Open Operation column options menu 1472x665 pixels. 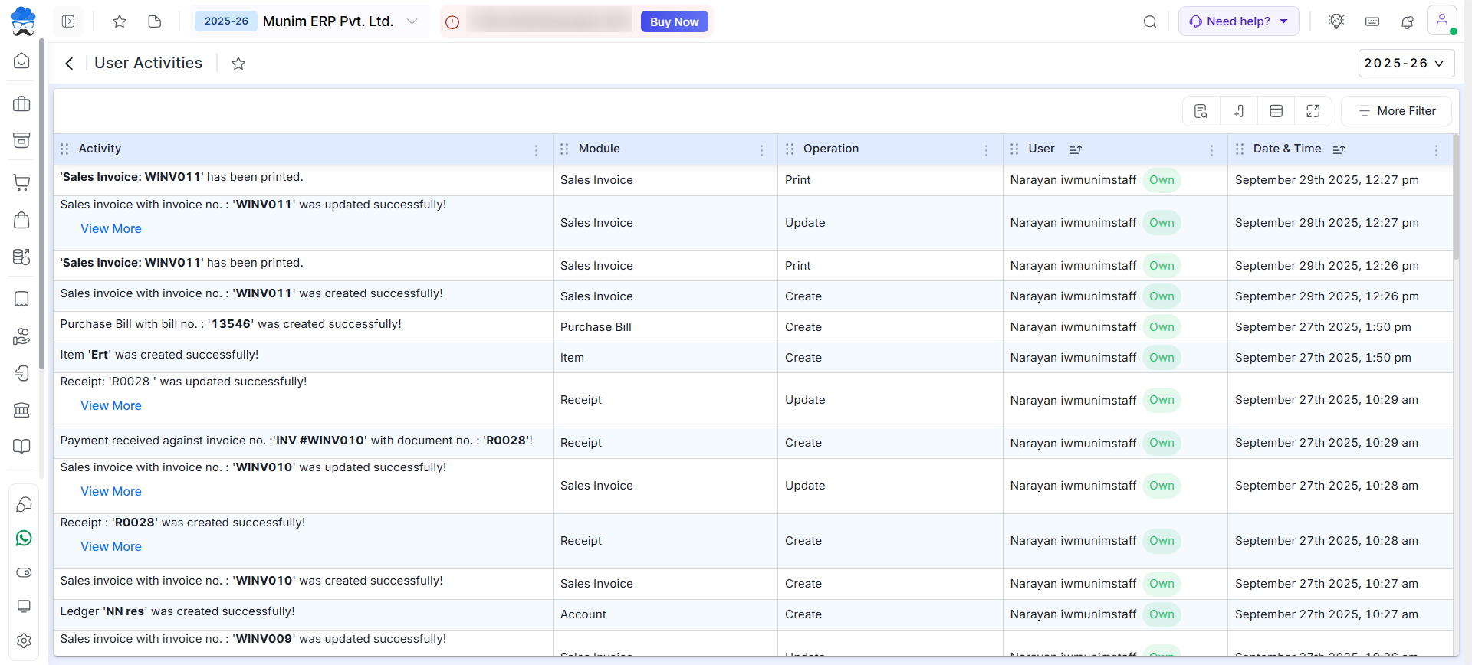(x=986, y=150)
